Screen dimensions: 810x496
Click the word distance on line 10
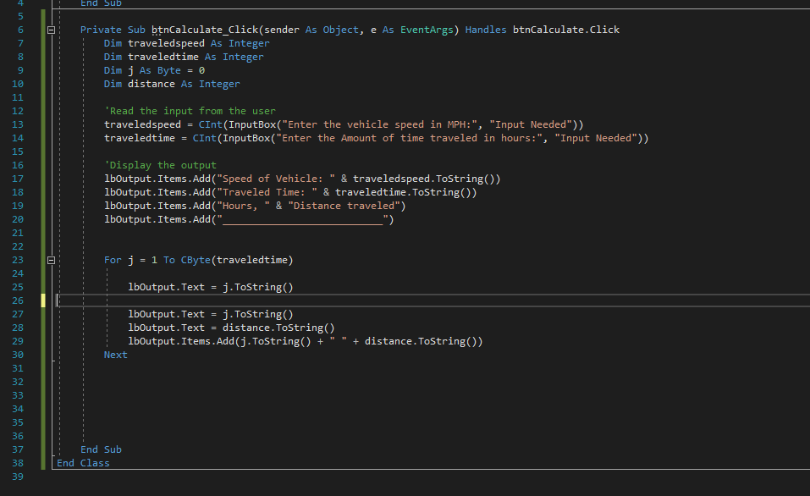(154, 83)
